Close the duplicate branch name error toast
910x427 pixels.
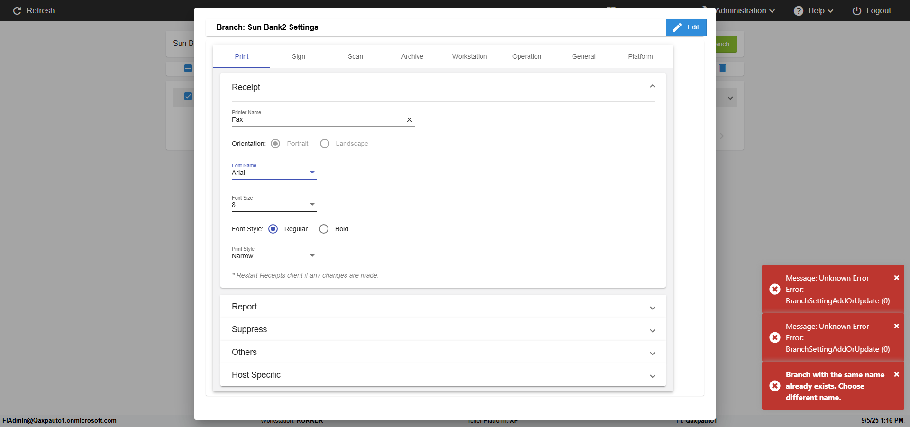pos(896,375)
